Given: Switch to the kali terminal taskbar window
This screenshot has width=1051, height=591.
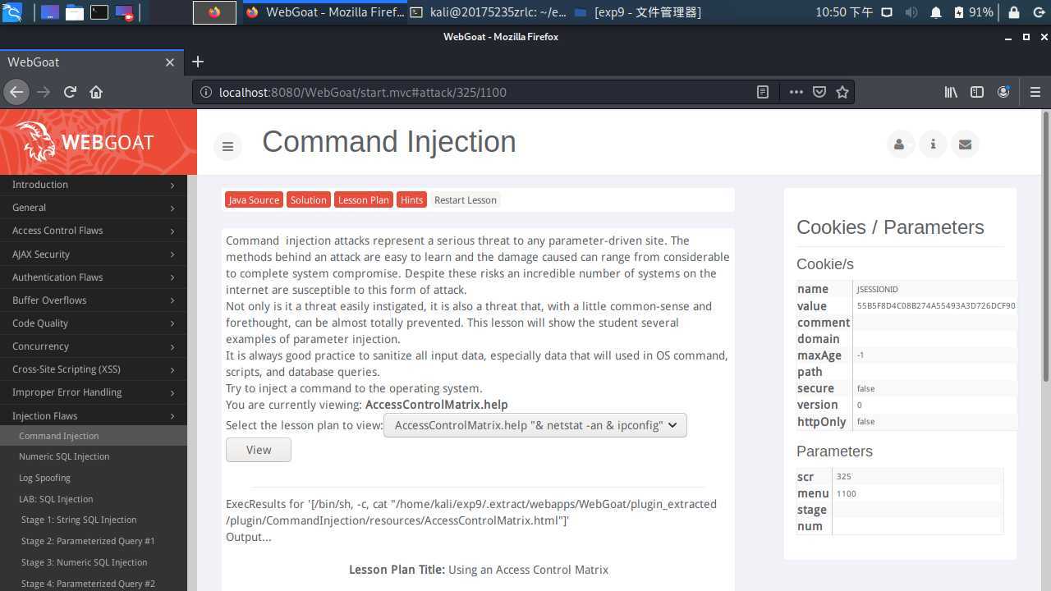Looking at the screenshot, I should [x=488, y=12].
